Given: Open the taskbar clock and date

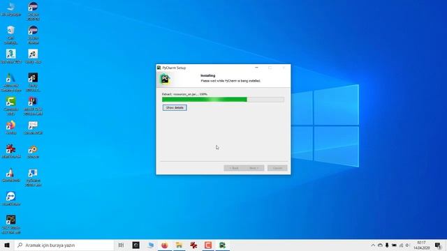Looking at the screenshot, I should pyautogui.click(x=422, y=245).
